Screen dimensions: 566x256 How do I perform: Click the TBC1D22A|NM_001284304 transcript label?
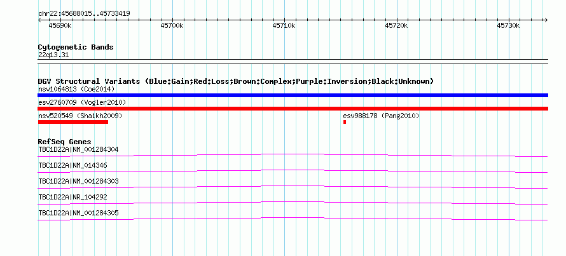(78, 149)
